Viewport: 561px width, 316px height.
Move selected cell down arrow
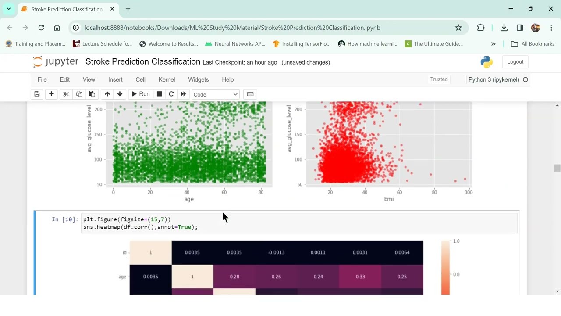[120, 94]
